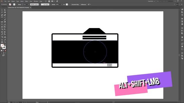This screenshot has height=103, width=184.
Task: Click the GPU Performance rocket icon
Action: pyautogui.click(x=57, y=1)
